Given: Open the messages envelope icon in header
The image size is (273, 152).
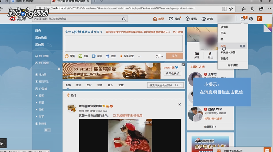Looking at the screenshot, I should (x=243, y=19).
